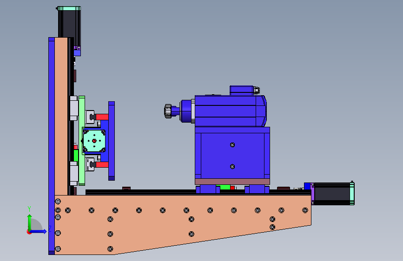The height and width of the screenshot is (261, 403).
Task: Select the brown spacer plate under the spindle block
Action: (x=232, y=182)
